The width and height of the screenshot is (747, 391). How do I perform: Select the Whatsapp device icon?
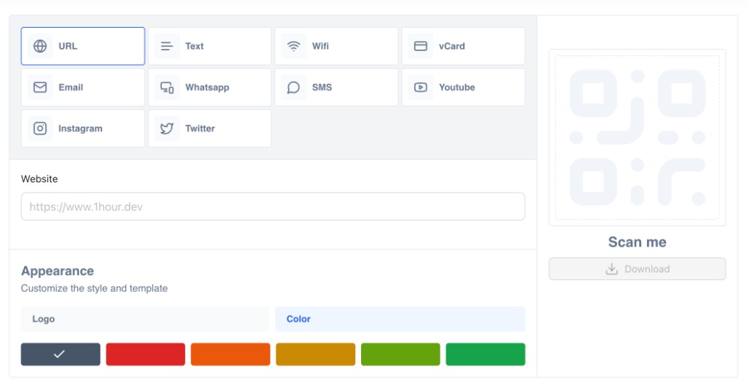click(167, 88)
